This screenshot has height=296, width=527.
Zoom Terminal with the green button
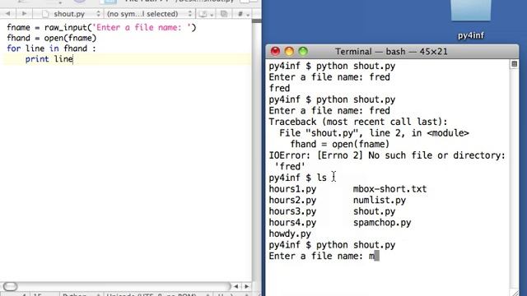click(x=303, y=51)
